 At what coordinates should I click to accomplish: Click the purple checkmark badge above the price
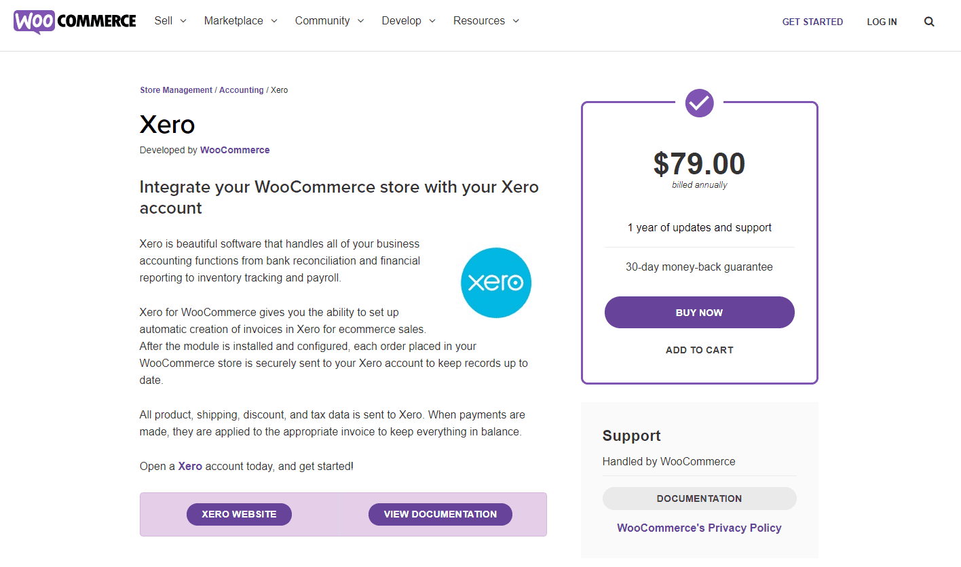[x=699, y=103]
